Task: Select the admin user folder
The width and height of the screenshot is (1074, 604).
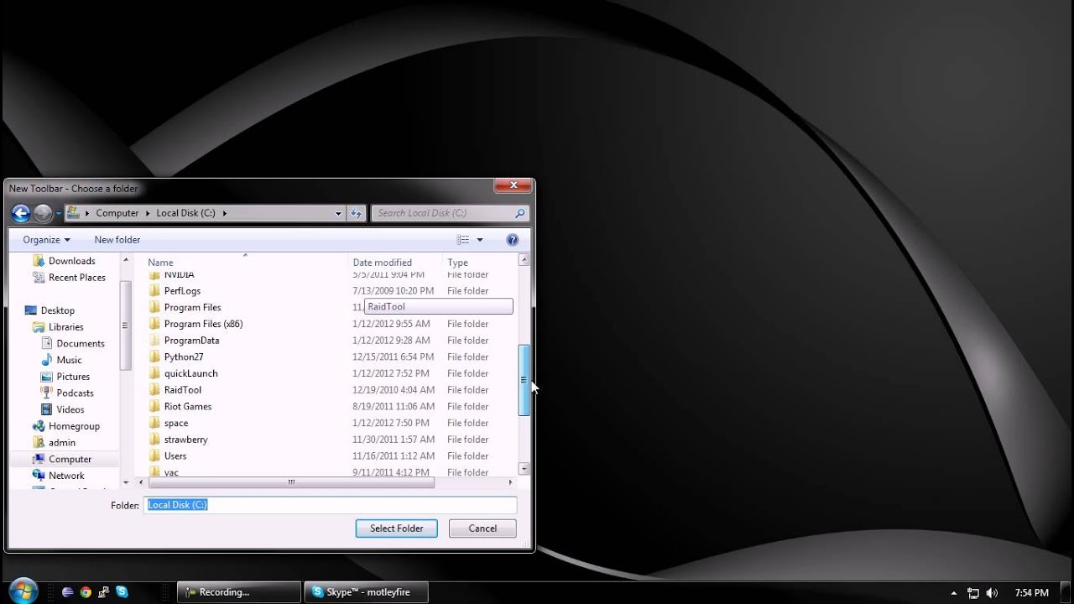Action: coord(55,443)
